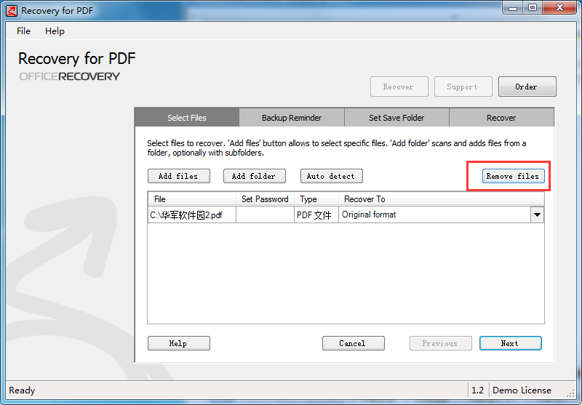Image resolution: width=582 pixels, height=405 pixels.
Task: Click the Set Password cell for the pdf file
Action: point(265,214)
